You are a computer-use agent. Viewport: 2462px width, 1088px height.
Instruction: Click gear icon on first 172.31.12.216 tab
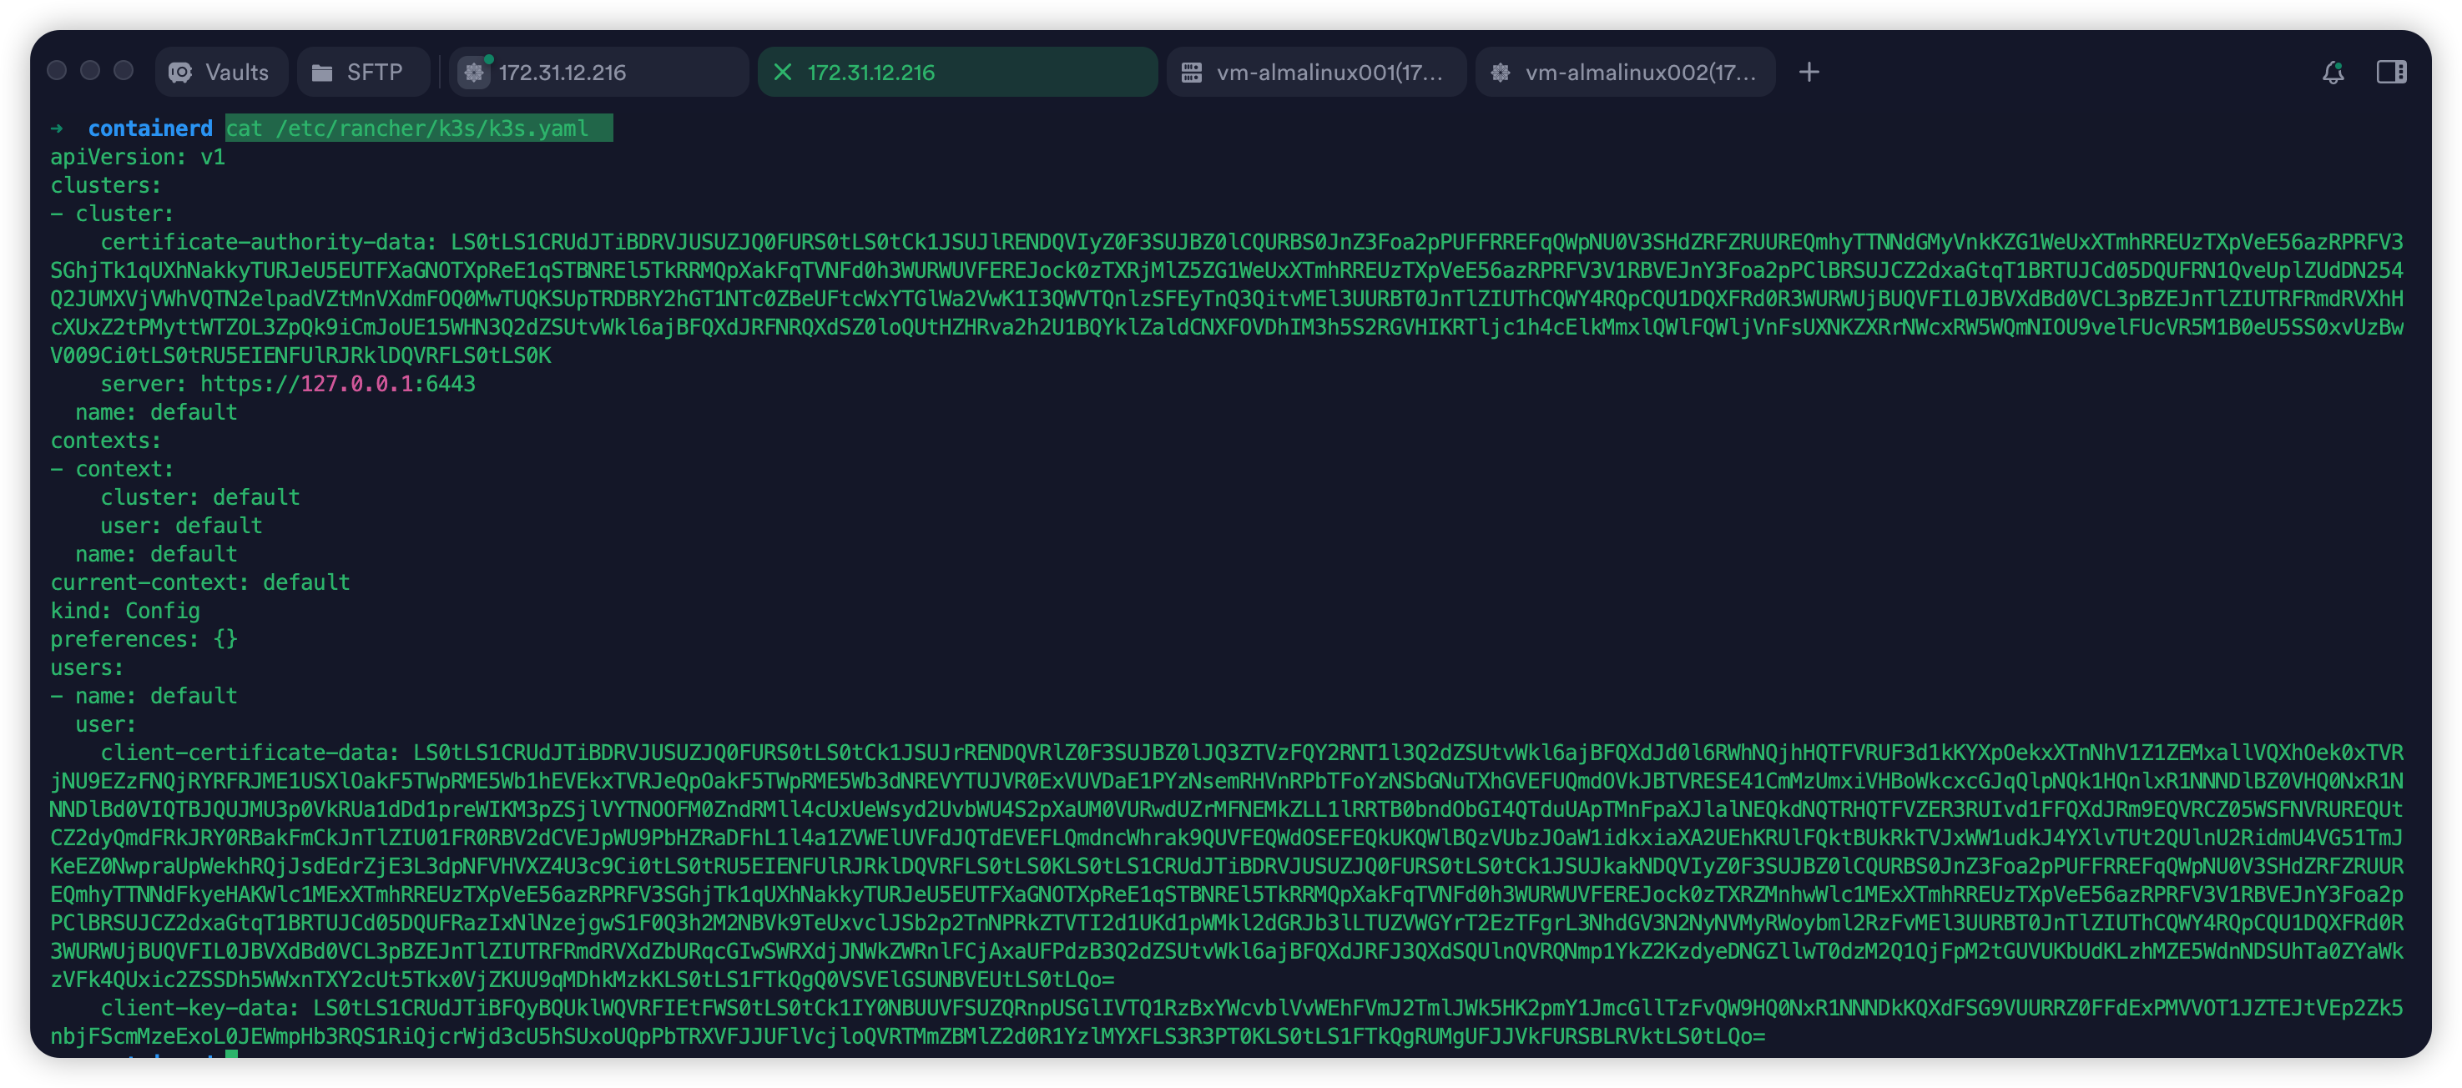click(474, 72)
